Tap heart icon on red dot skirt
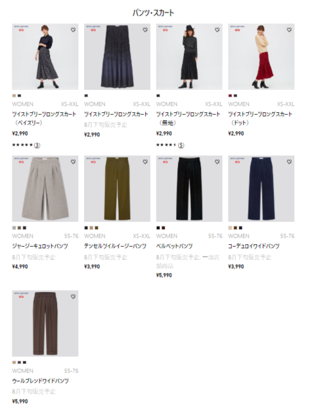Viewport: 310px width, 420px height. coord(289,30)
